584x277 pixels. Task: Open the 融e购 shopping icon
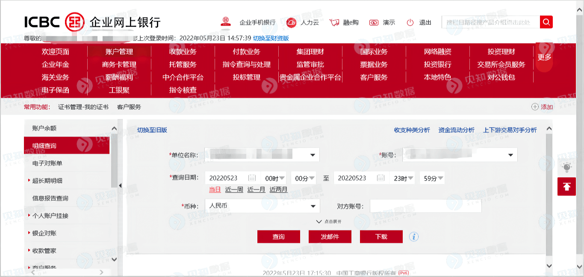(x=334, y=23)
